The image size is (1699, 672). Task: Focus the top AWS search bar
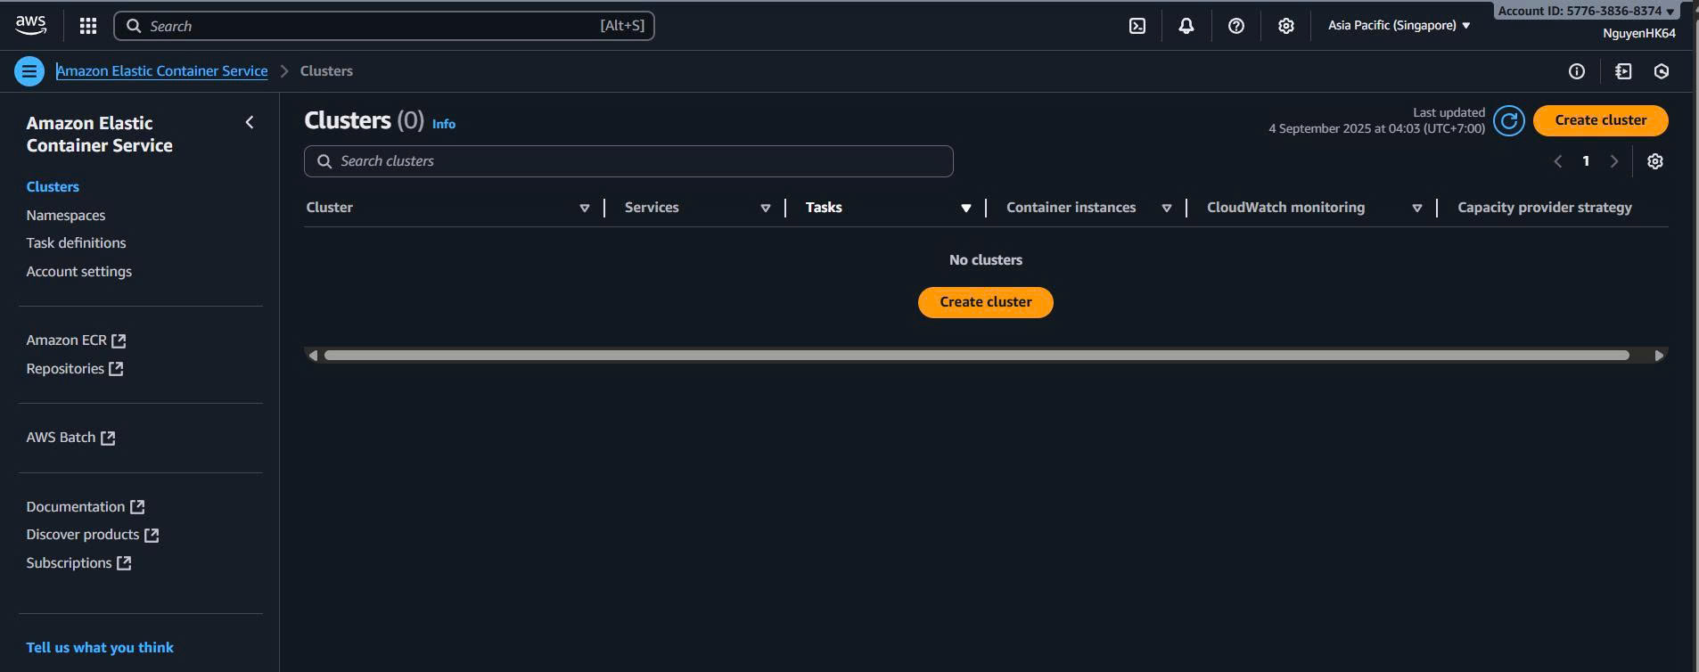[x=384, y=26]
